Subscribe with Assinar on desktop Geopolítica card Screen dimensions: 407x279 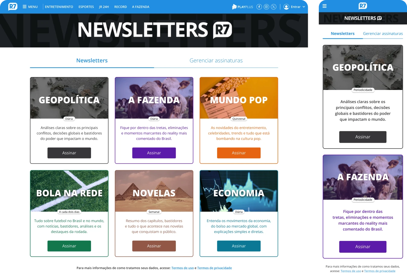pos(69,153)
